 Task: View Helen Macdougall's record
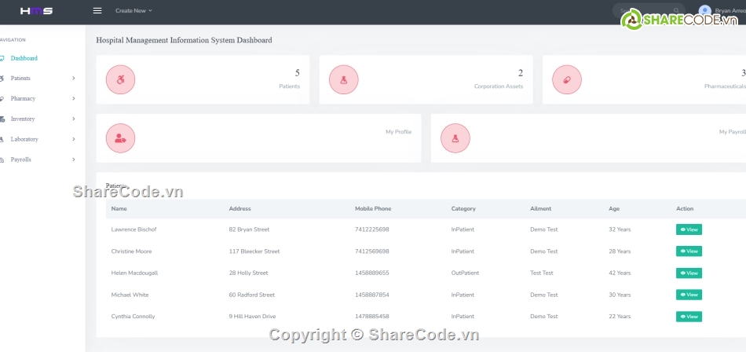coord(689,273)
